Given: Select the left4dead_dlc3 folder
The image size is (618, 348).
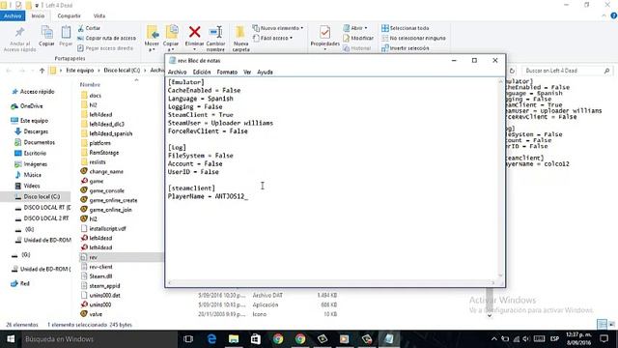Looking at the screenshot, I should tap(102, 124).
